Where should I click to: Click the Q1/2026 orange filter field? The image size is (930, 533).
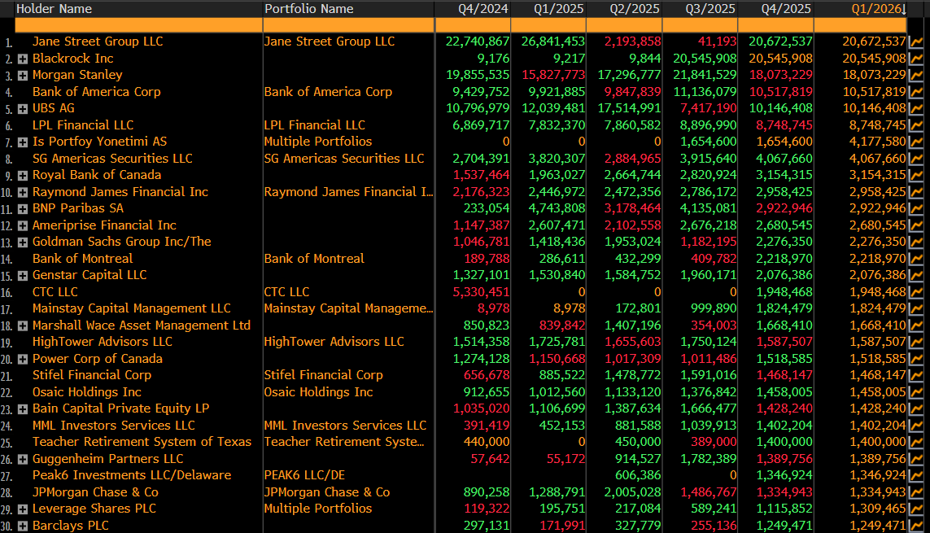click(x=861, y=25)
